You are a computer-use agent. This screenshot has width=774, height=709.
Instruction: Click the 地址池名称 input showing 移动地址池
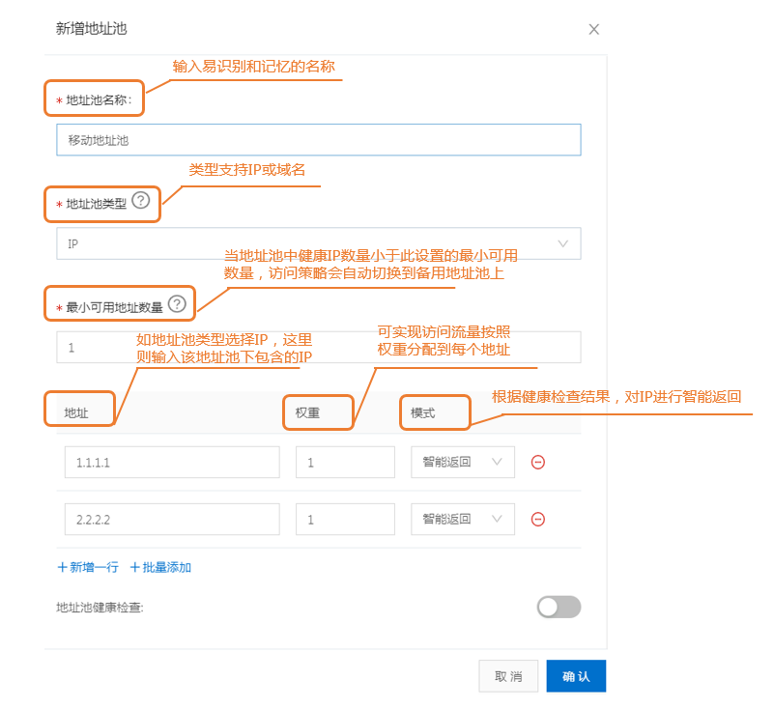(x=317, y=139)
